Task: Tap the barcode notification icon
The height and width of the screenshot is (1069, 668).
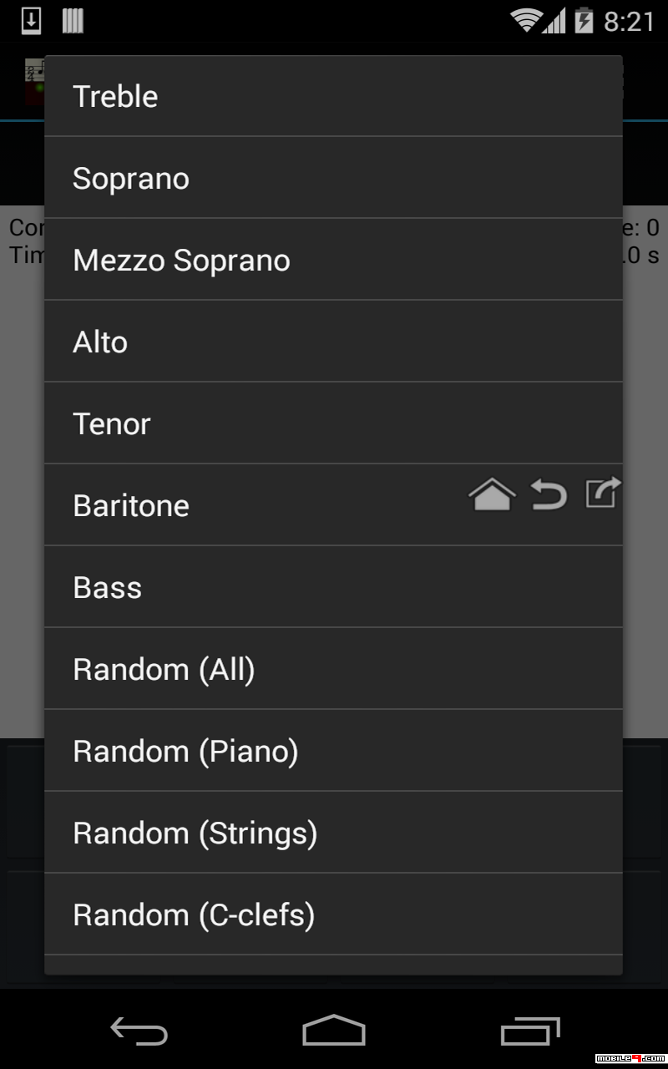Action: (x=73, y=21)
